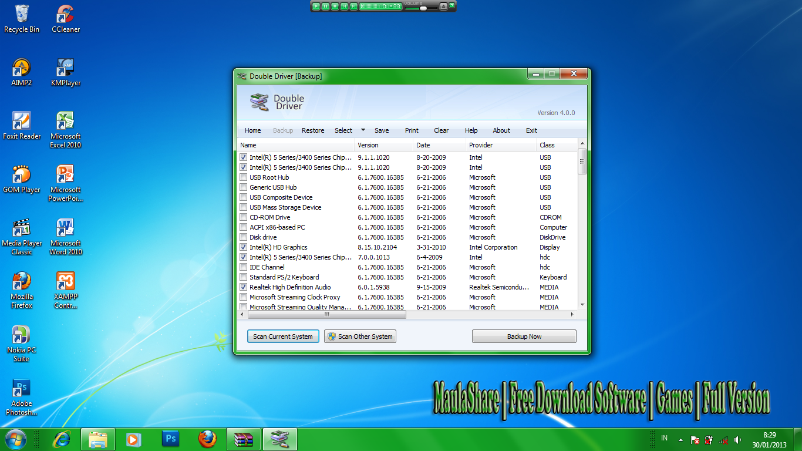This screenshot has width=802, height=451.
Task: Click the GOM Player desktop icon
Action: [22, 179]
